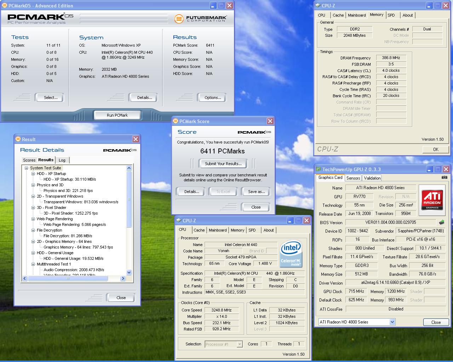453x362 pixels.
Task: Click the Core Speed field 3248.8 MHz
Action: pyautogui.click(x=221, y=310)
